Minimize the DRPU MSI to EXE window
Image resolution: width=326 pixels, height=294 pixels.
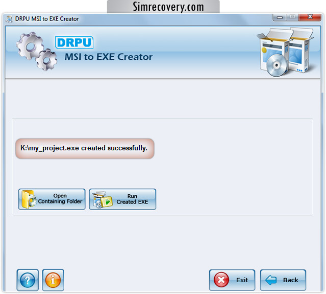[x=280, y=17]
